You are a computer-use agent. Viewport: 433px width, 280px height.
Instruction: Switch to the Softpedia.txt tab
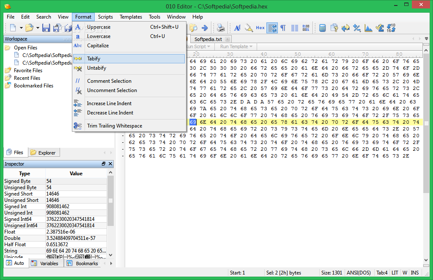click(x=208, y=39)
